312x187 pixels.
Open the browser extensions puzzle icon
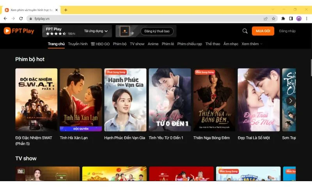(283, 18)
